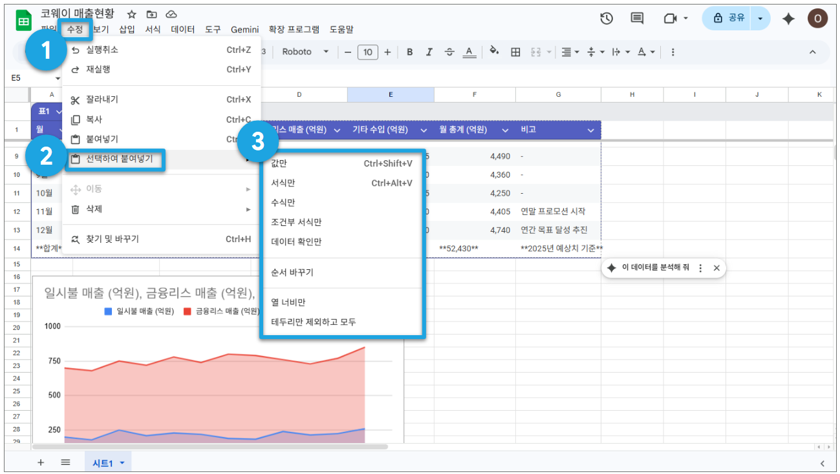This screenshot has width=840, height=474.
Task: Open Roboto font dropdown
Action: (305, 52)
